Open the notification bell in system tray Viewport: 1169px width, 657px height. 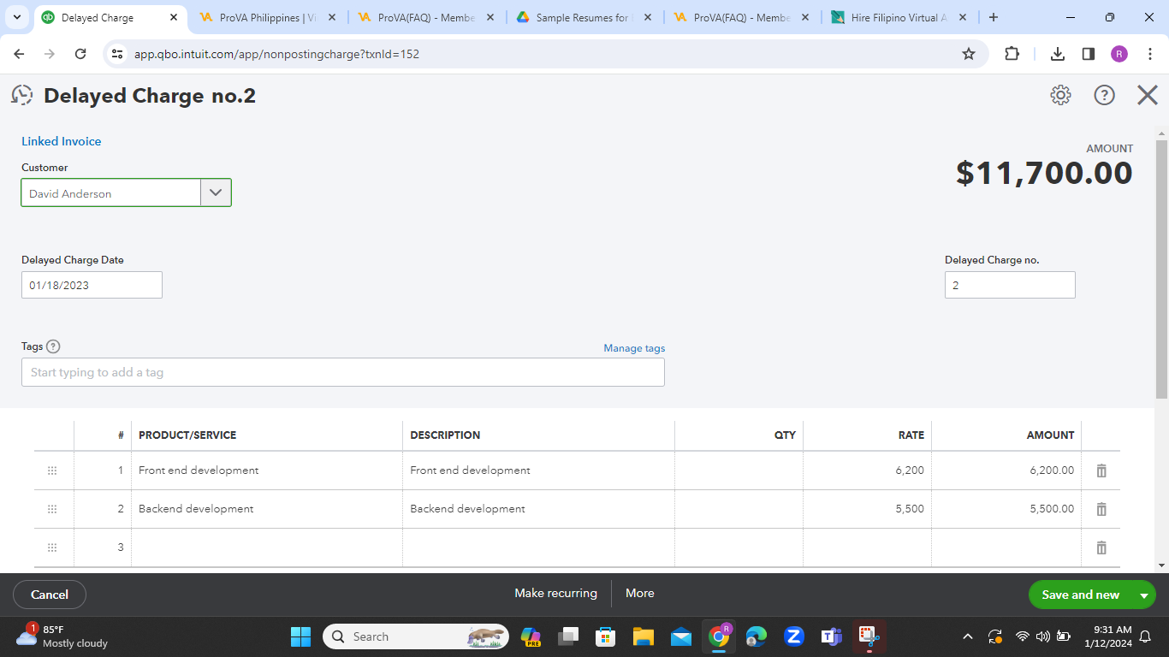click(1146, 636)
